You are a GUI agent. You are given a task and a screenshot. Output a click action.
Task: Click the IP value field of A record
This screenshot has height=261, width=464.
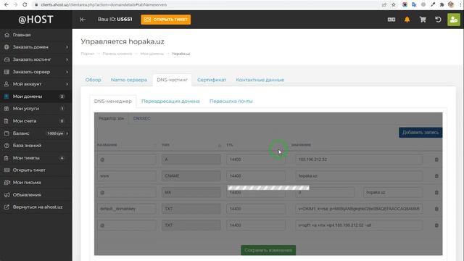click(x=359, y=159)
